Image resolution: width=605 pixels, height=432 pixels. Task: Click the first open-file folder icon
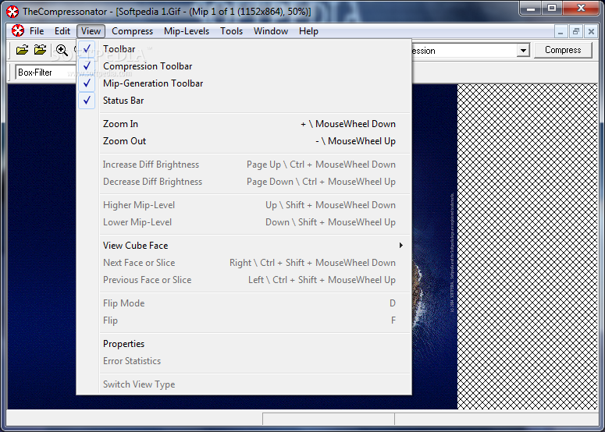pos(22,50)
